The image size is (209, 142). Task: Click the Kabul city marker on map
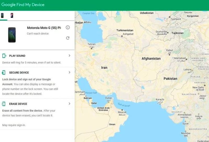169,55
